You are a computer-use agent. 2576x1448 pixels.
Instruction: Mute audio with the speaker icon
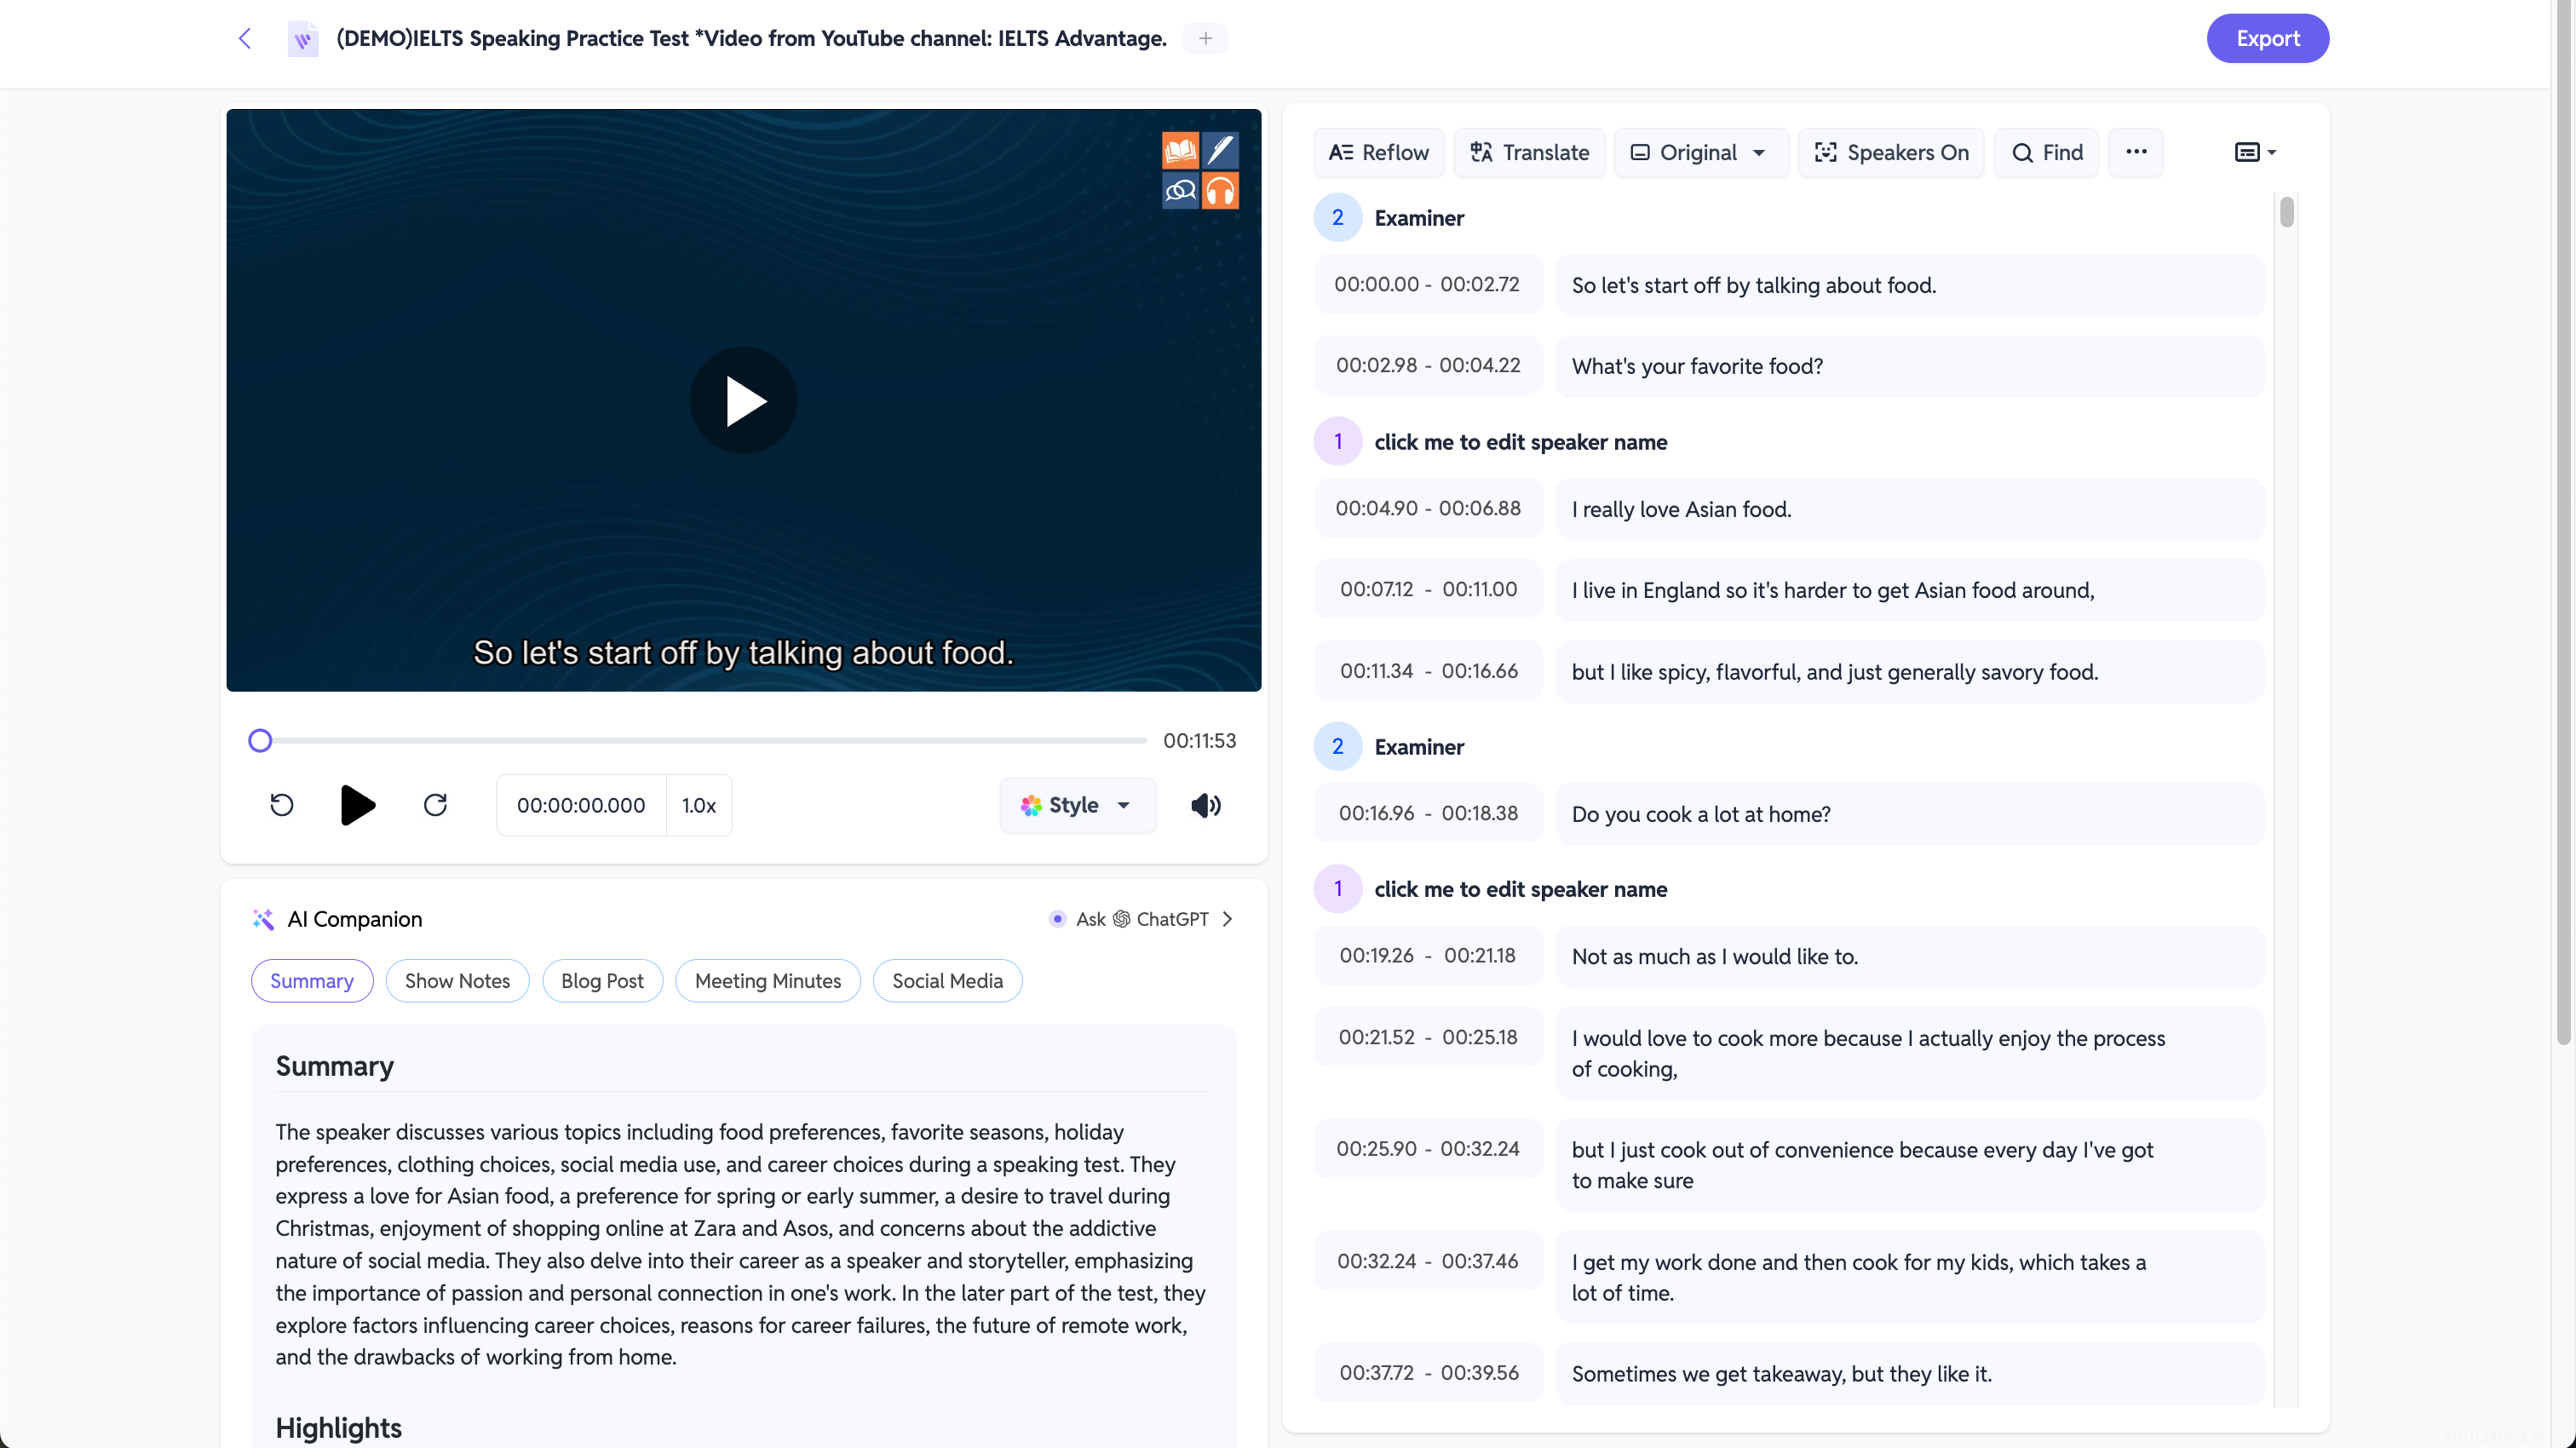(x=1206, y=805)
